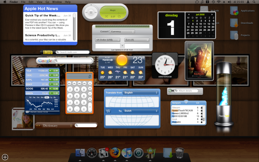The height and width of the screenshot is (162, 259).
Task: Click the iTunes icon in Album details widget
Action: point(170,91)
